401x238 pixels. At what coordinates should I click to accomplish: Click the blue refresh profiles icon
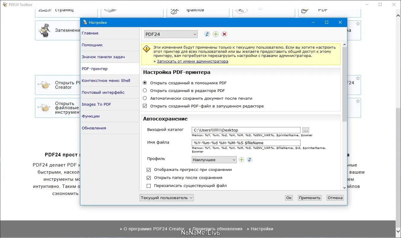tap(250, 160)
